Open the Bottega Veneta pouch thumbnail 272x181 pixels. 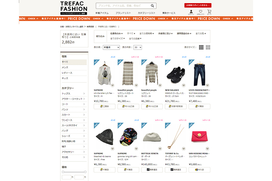click(x=152, y=137)
